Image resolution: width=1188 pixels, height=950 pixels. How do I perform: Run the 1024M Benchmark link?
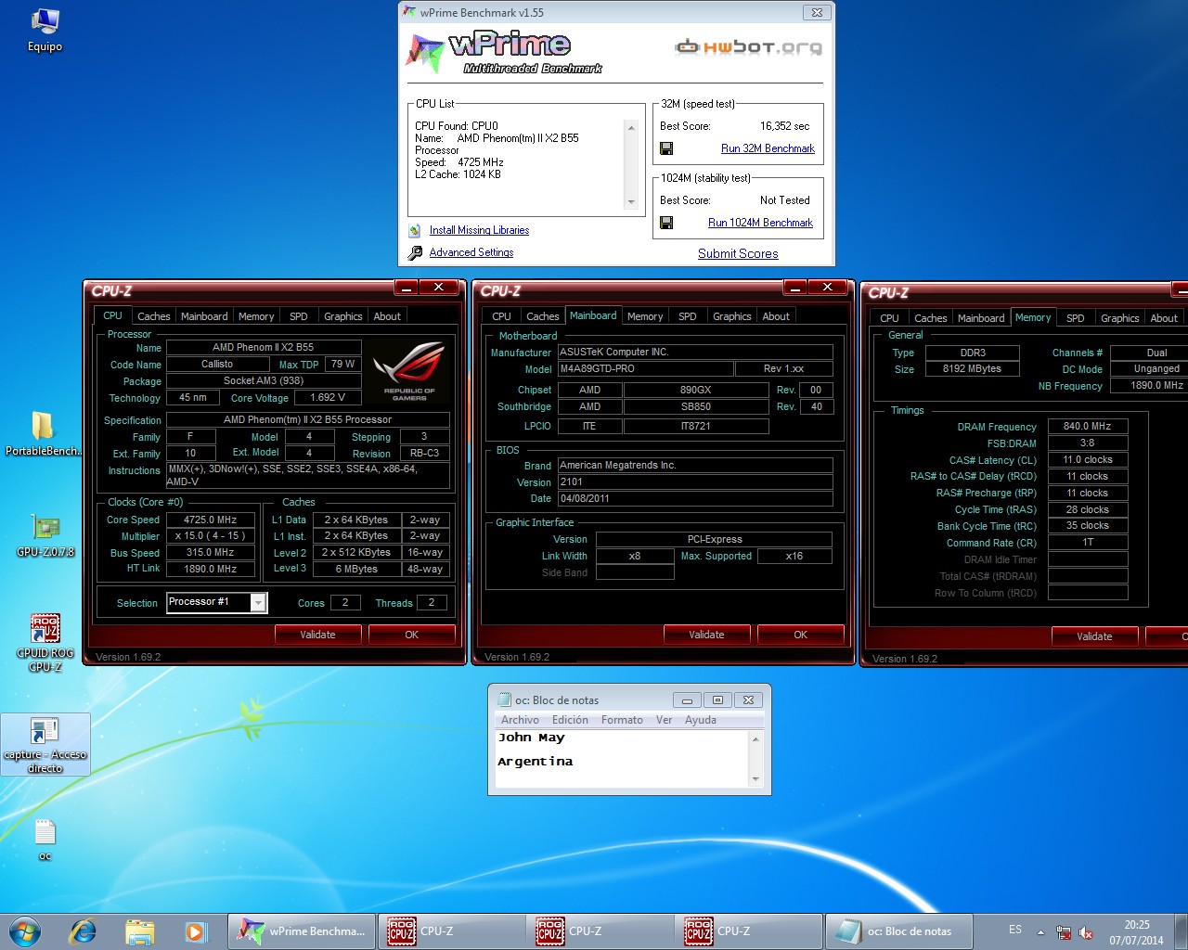[760, 223]
